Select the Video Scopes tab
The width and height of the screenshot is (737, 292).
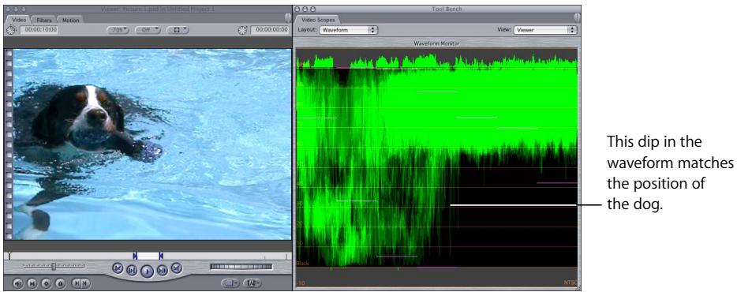[316, 20]
